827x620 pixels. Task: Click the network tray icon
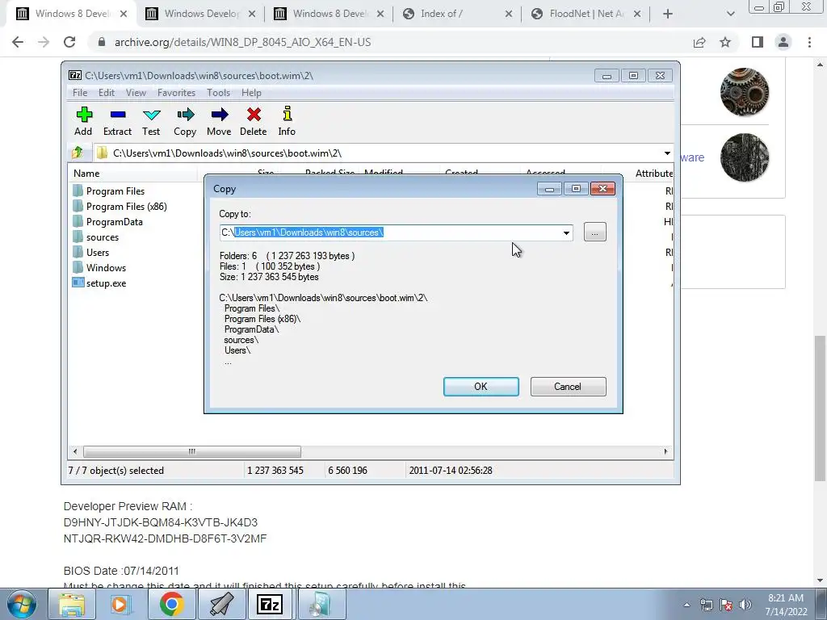tap(706, 605)
